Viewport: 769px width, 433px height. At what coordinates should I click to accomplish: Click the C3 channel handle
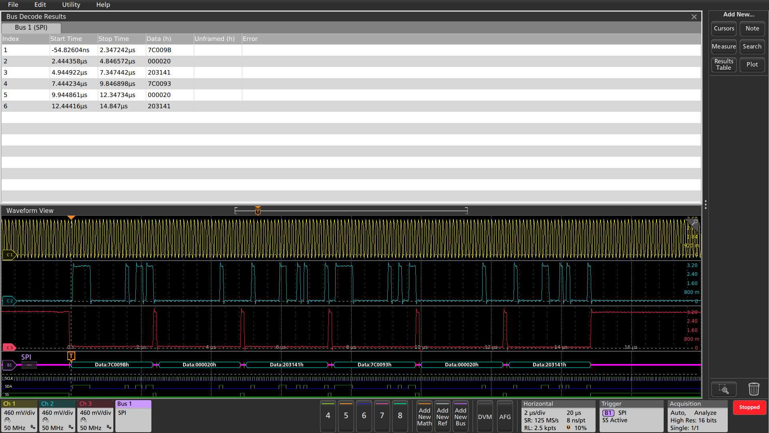tap(9, 348)
